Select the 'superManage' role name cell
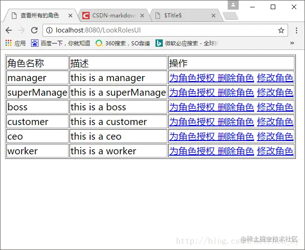 pos(37,92)
